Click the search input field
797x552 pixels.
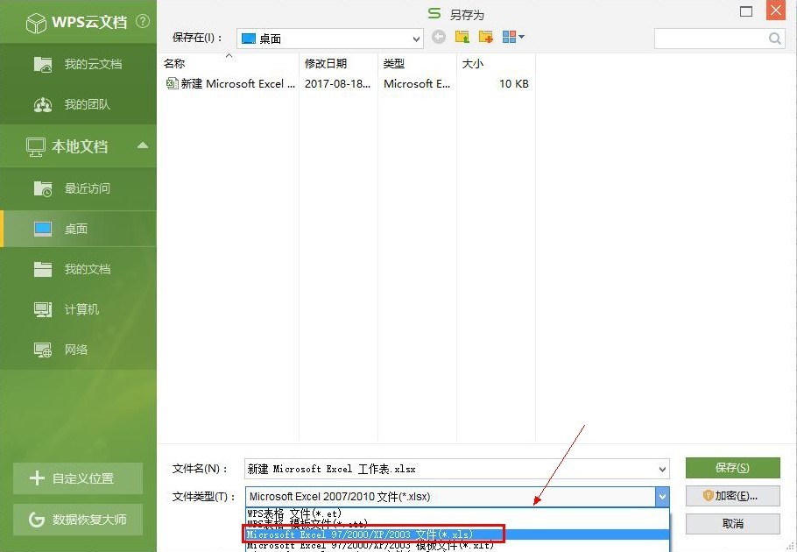[710, 39]
